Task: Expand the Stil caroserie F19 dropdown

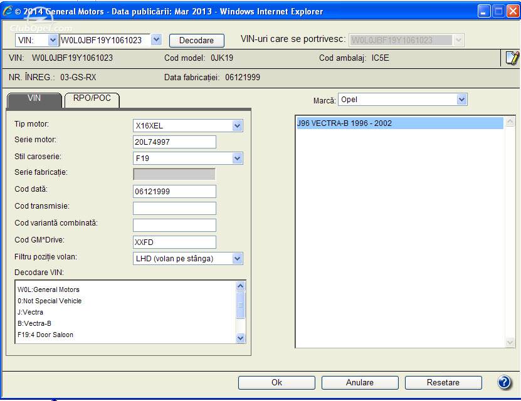Action: pos(237,159)
